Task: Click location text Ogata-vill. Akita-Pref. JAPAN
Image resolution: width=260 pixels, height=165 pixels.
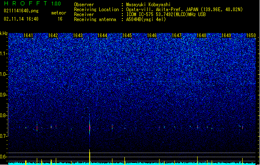Action: 162,9
